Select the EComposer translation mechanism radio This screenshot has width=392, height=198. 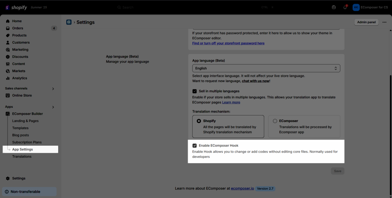(x=275, y=121)
